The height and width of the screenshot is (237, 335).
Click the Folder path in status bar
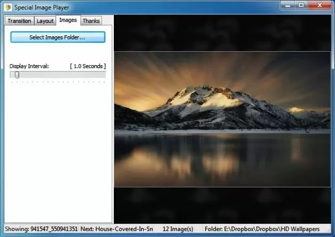click(x=262, y=229)
